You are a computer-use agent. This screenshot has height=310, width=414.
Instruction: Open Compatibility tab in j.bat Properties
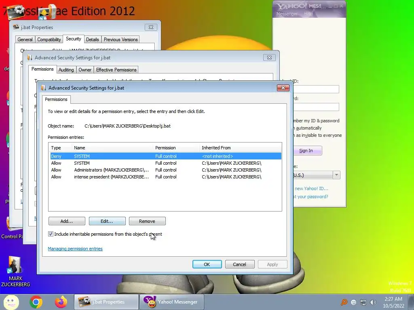[49, 40]
